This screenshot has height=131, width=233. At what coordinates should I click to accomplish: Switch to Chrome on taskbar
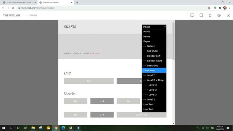click(56, 128)
